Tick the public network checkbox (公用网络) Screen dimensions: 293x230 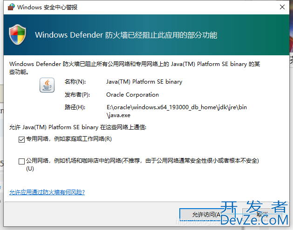pyautogui.click(x=22, y=161)
